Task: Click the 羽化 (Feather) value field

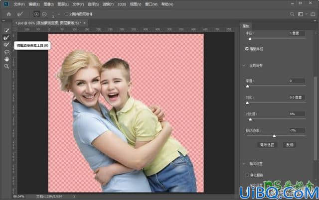Action: coord(297,98)
